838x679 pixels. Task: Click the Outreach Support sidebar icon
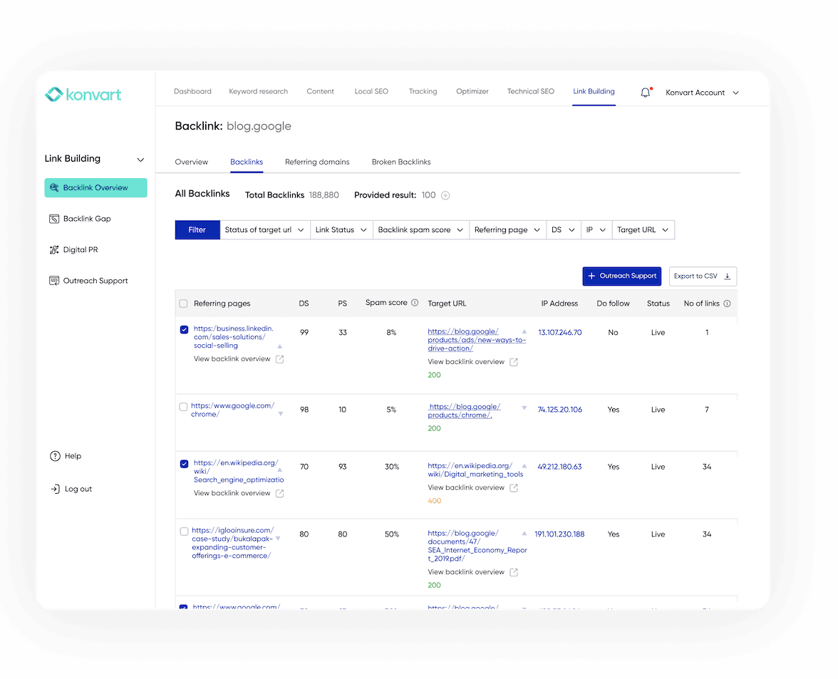[x=54, y=281]
